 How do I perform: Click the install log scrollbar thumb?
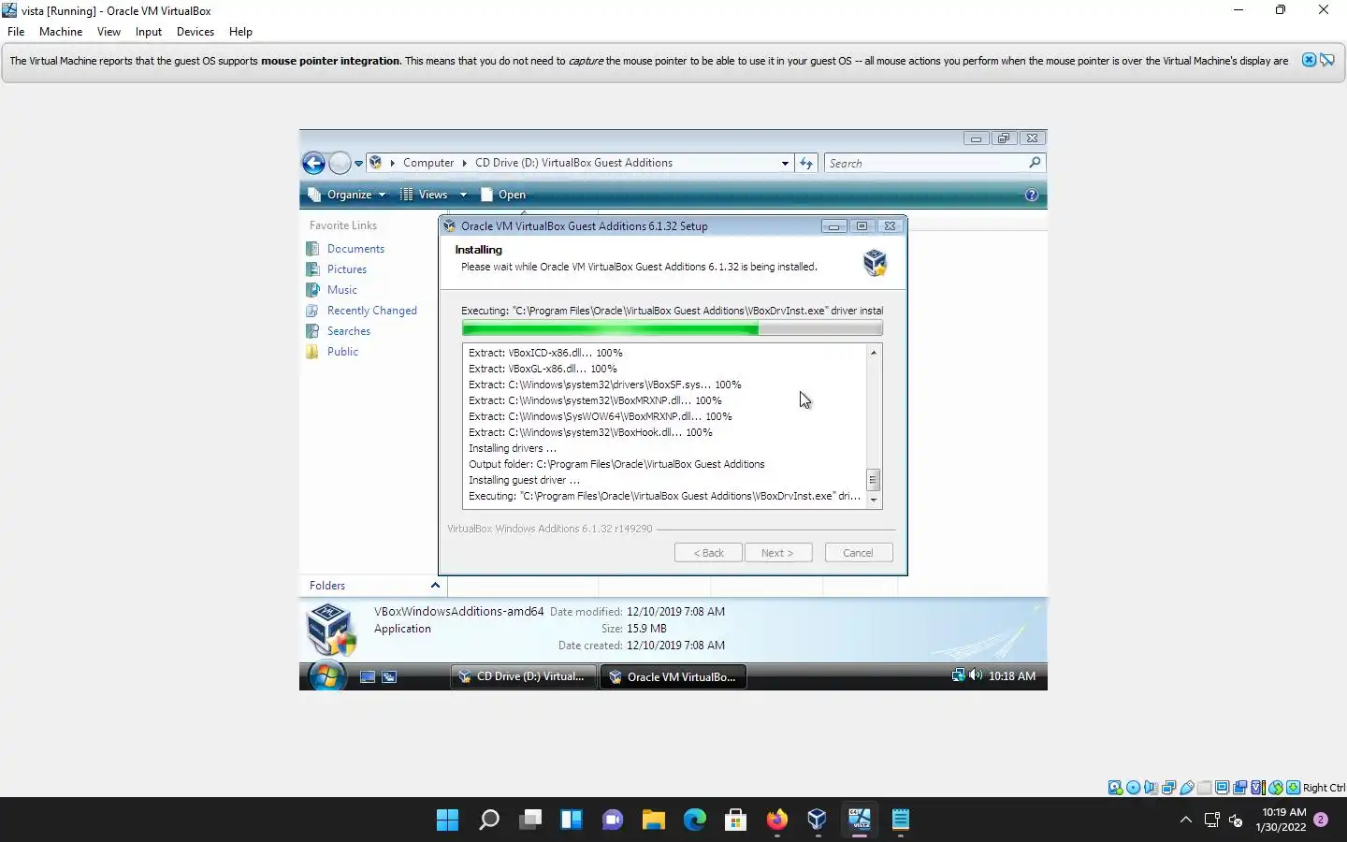873,481
